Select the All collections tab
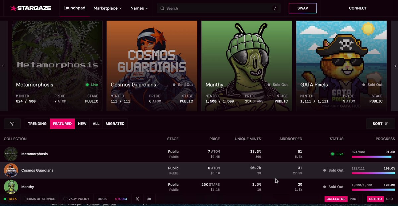Screen dimensions: 398x206 point(96,124)
